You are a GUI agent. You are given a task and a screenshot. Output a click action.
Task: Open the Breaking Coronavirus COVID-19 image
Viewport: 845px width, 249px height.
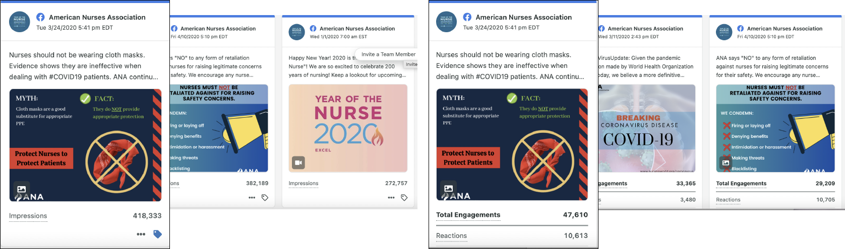coord(647,128)
